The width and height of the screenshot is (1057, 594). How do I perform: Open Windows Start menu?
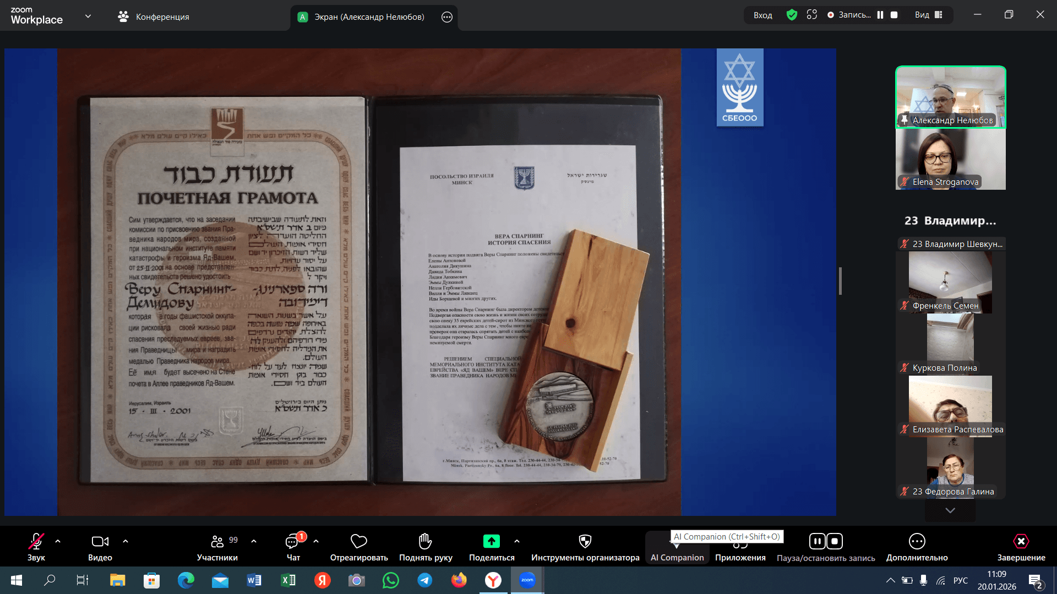pos(17,580)
